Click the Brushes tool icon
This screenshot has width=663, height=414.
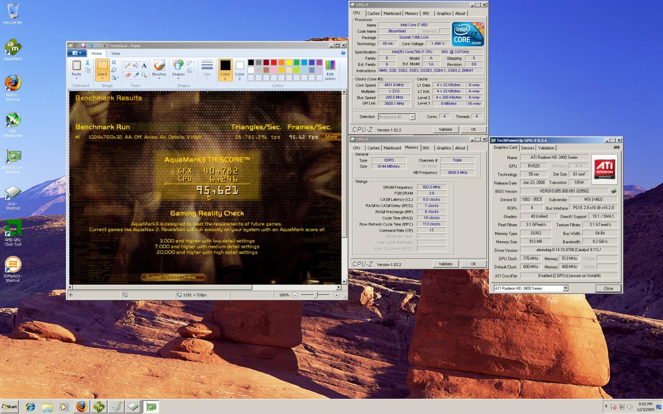coord(159,65)
